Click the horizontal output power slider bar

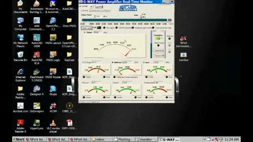tap(126, 20)
